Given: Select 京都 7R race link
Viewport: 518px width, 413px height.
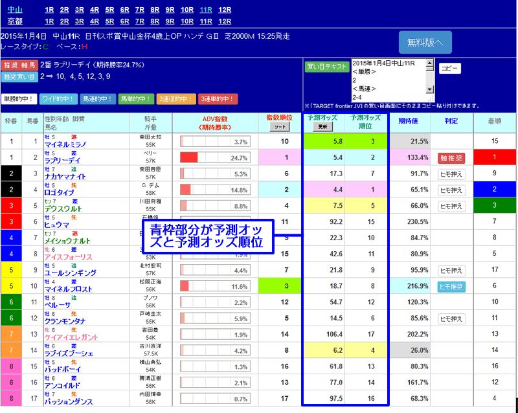Looking at the screenshot, I should click(x=140, y=21).
